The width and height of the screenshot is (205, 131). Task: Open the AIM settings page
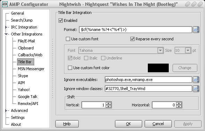[x=21, y=83]
